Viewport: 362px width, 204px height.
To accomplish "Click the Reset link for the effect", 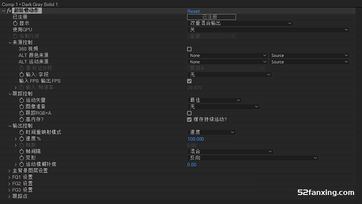I will (193, 11).
